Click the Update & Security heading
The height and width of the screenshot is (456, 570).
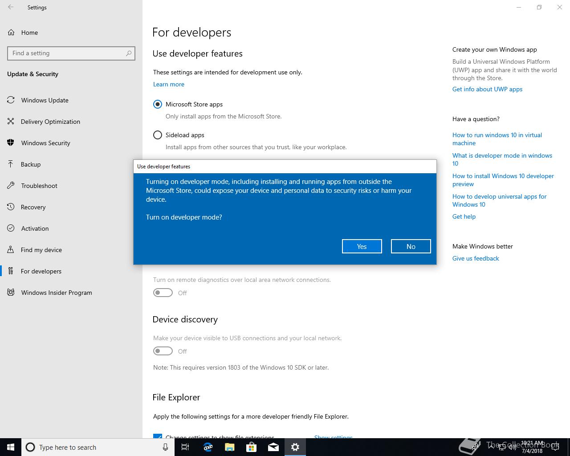(x=33, y=74)
